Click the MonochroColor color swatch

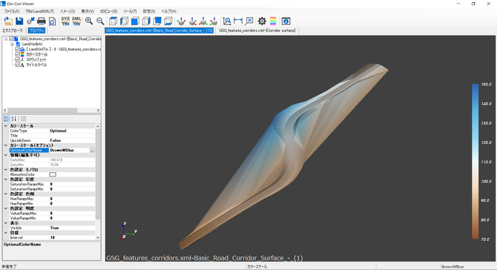(x=53, y=175)
